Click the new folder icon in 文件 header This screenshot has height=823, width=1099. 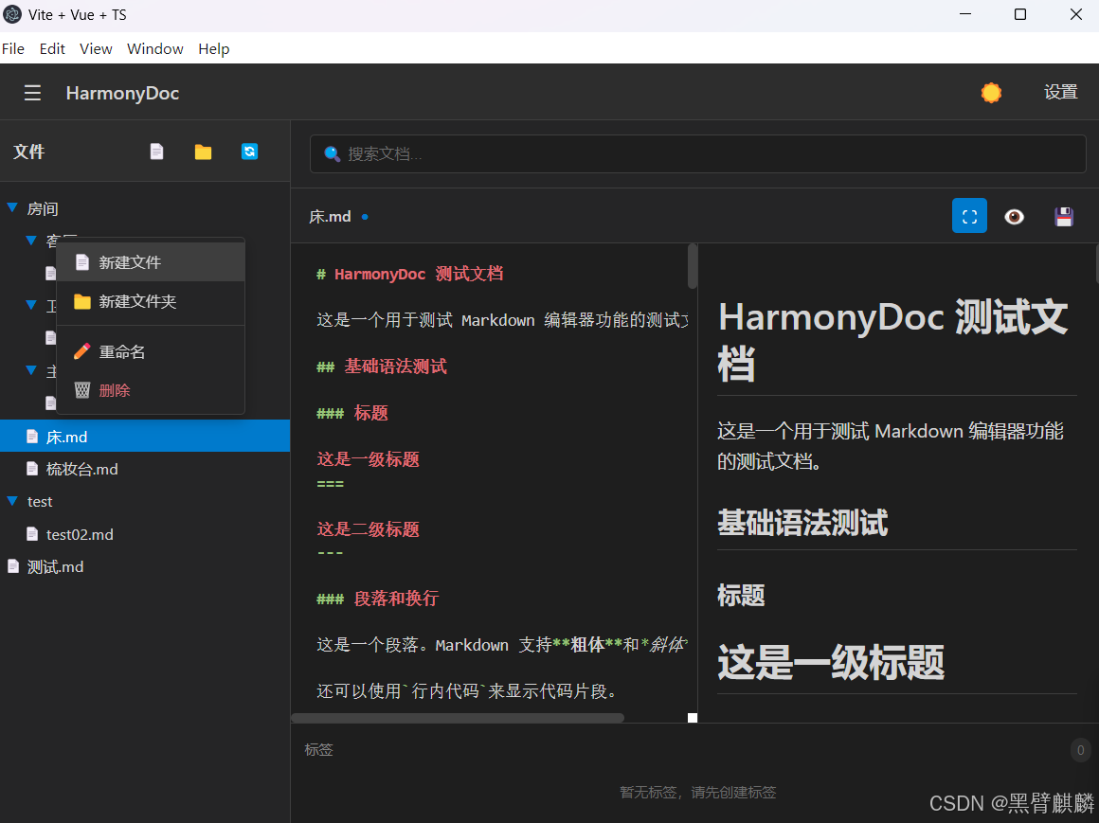[204, 152]
